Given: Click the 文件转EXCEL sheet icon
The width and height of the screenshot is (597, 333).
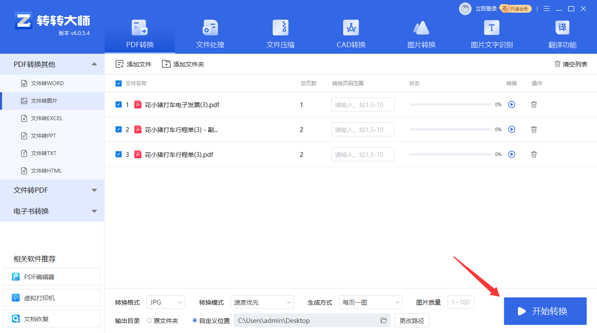Looking at the screenshot, I should pos(24,118).
